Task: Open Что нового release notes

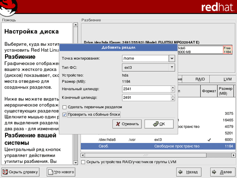Action: click(x=61, y=172)
